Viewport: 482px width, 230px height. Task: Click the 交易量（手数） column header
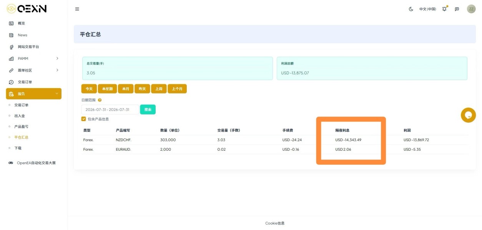pyautogui.click(x=229, y=130)
